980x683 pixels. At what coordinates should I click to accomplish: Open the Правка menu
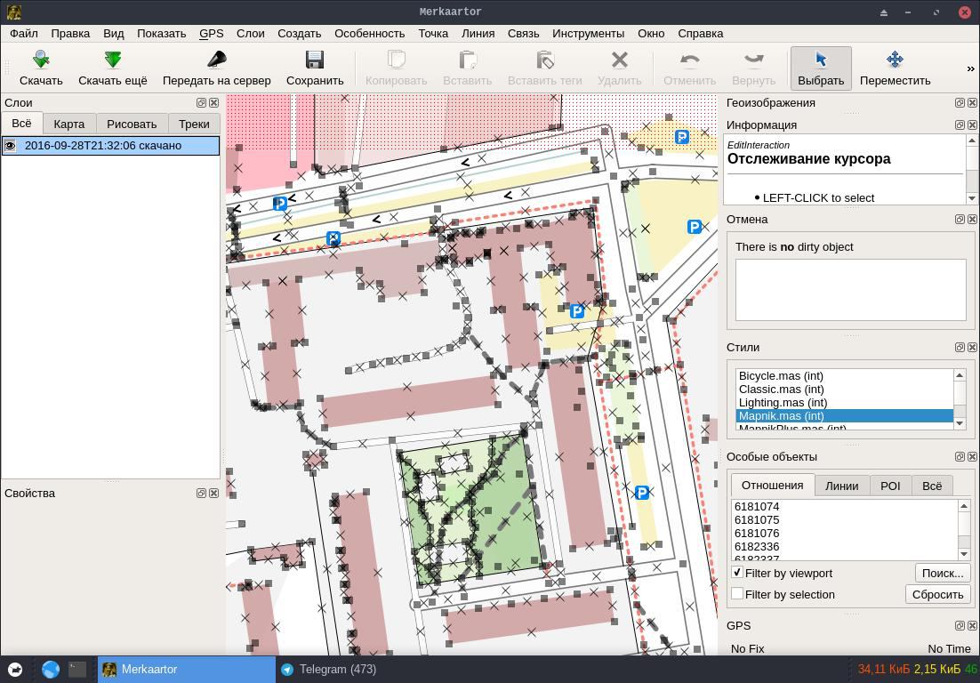point(70,33)
